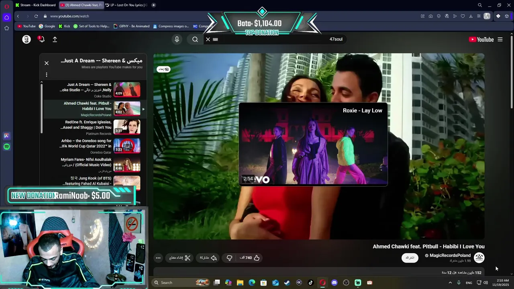Switch to Stream - Kick Dashboard tab
Viewport: 514px width, 289px height.
[35, 5]
